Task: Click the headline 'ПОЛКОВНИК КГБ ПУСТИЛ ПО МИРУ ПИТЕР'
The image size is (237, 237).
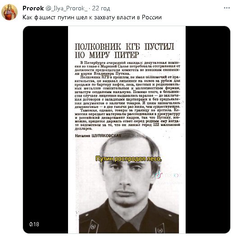Action: (124, 51)
